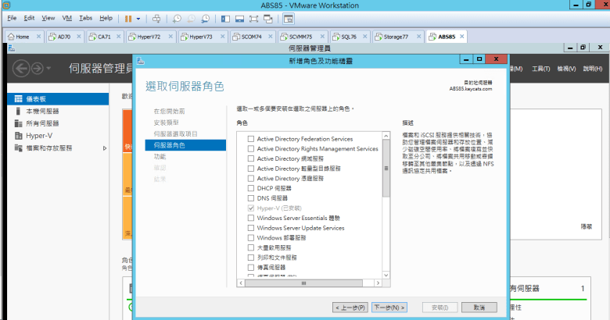Open the snapshot manager toolbar icon
The width and height of the screenshot is (610, 320).
click(x=206, y=17)
